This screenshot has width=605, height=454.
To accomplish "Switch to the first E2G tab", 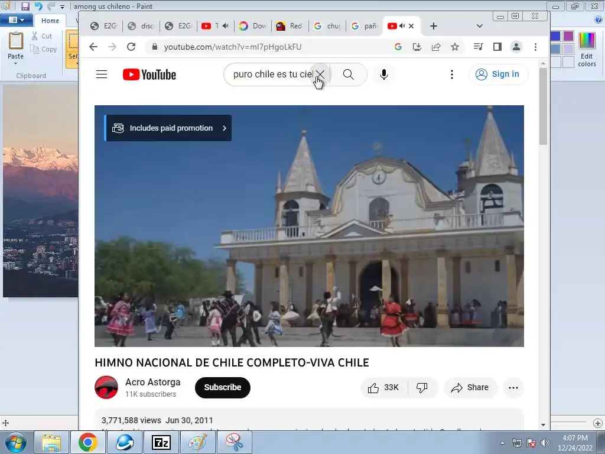I will (104, 26).
